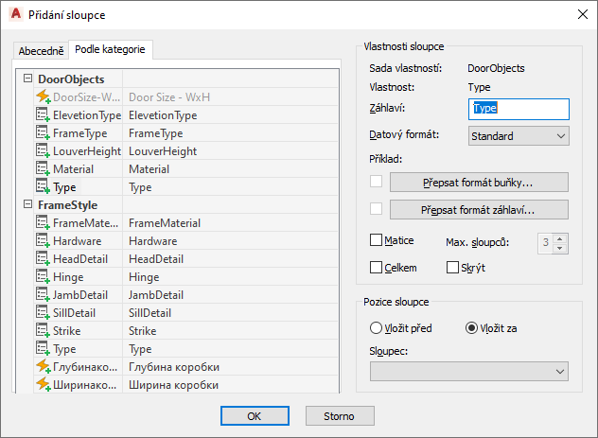598x438 pixels.
Task: Open the Datový formát dropdown
Action: 519,136
